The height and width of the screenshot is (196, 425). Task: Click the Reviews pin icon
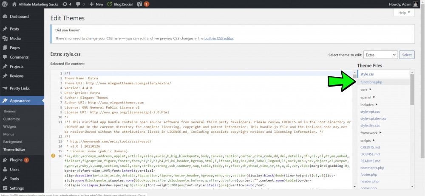click(5, 76)
